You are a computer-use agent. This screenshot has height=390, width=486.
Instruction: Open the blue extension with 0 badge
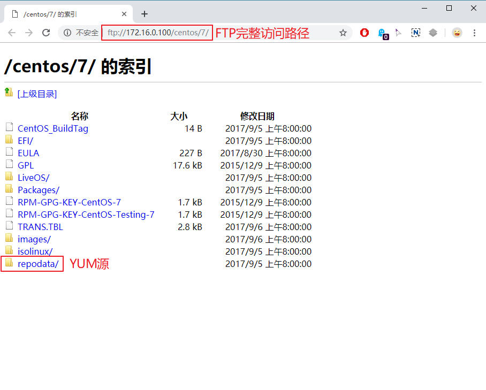click(383, 34)
